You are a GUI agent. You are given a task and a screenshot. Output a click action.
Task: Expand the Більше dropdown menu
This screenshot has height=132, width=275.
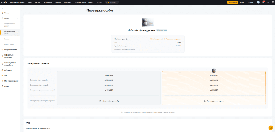91,2
